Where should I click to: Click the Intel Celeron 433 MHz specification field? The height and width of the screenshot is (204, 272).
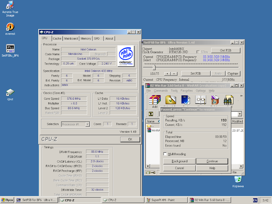(x=98, y=71)
